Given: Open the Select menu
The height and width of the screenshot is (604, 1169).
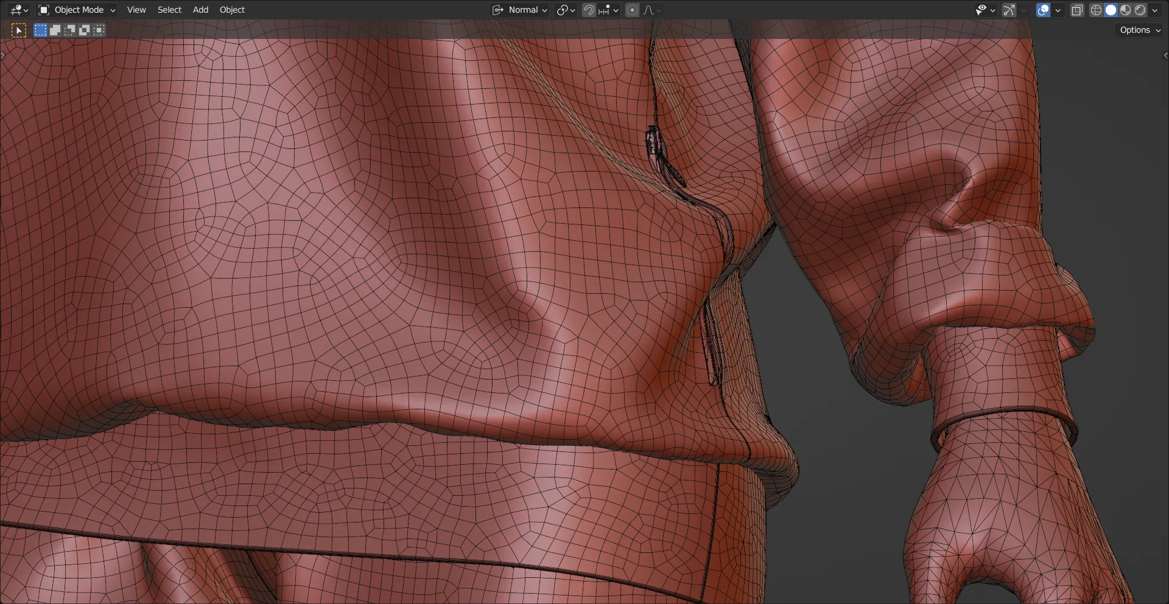Looking at the screenshot, I should [x=169, y=10].
